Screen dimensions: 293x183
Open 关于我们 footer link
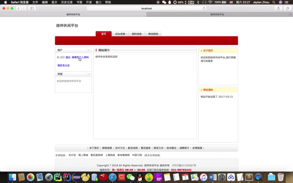(94, 148)
